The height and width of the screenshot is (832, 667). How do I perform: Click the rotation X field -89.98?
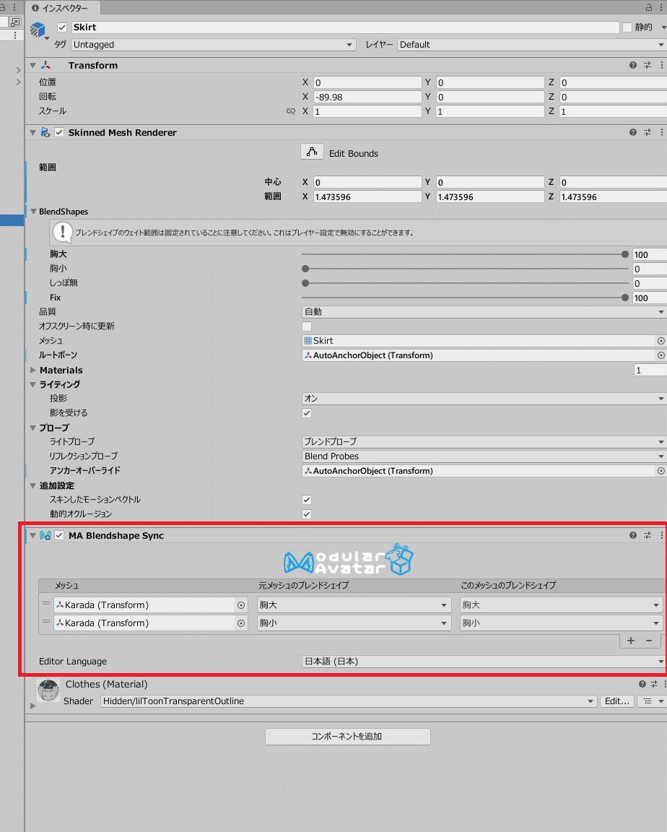(x=367, y=97)
